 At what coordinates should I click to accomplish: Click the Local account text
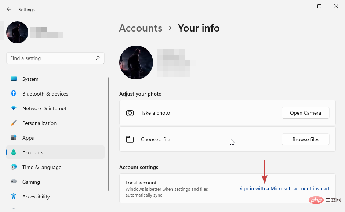141,183
